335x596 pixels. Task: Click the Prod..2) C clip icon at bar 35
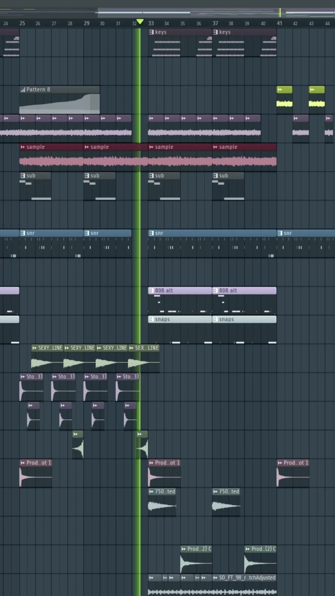point(184,549)
